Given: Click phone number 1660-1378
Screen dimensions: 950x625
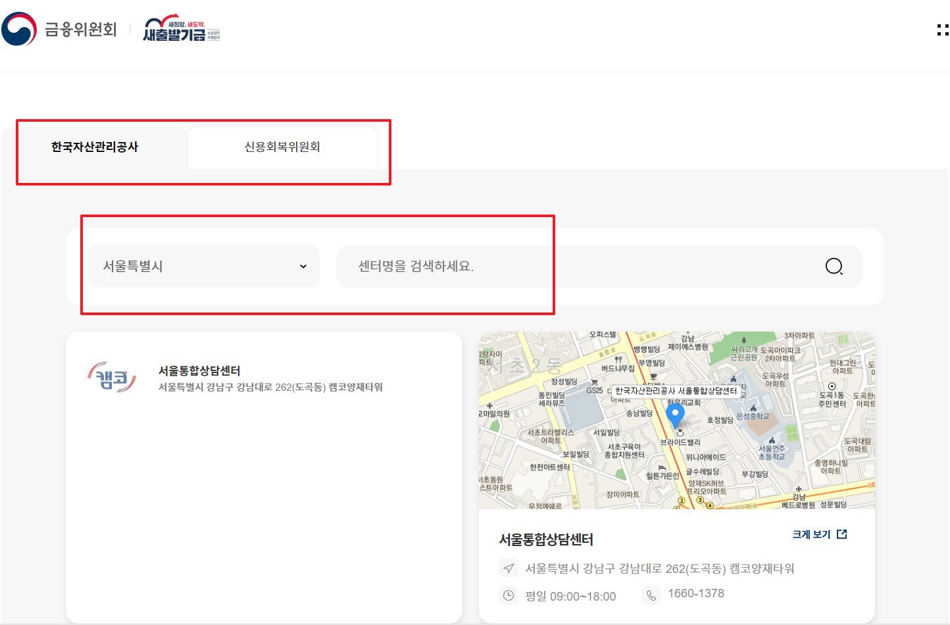Looking at the screenshot, I should [696, 593].
